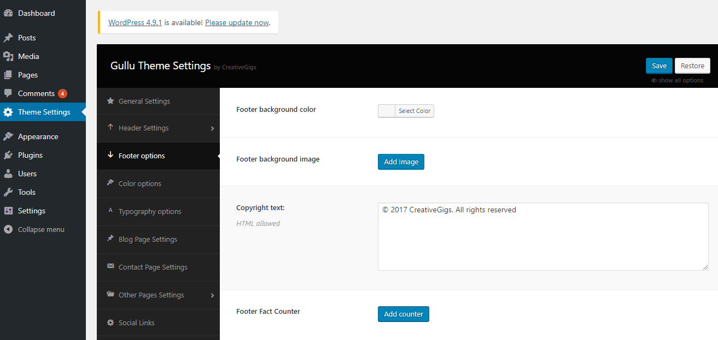Expand Other Pages Settings submenu arrow
This screenshot has width=718, height=340.
tap(212, 295)
